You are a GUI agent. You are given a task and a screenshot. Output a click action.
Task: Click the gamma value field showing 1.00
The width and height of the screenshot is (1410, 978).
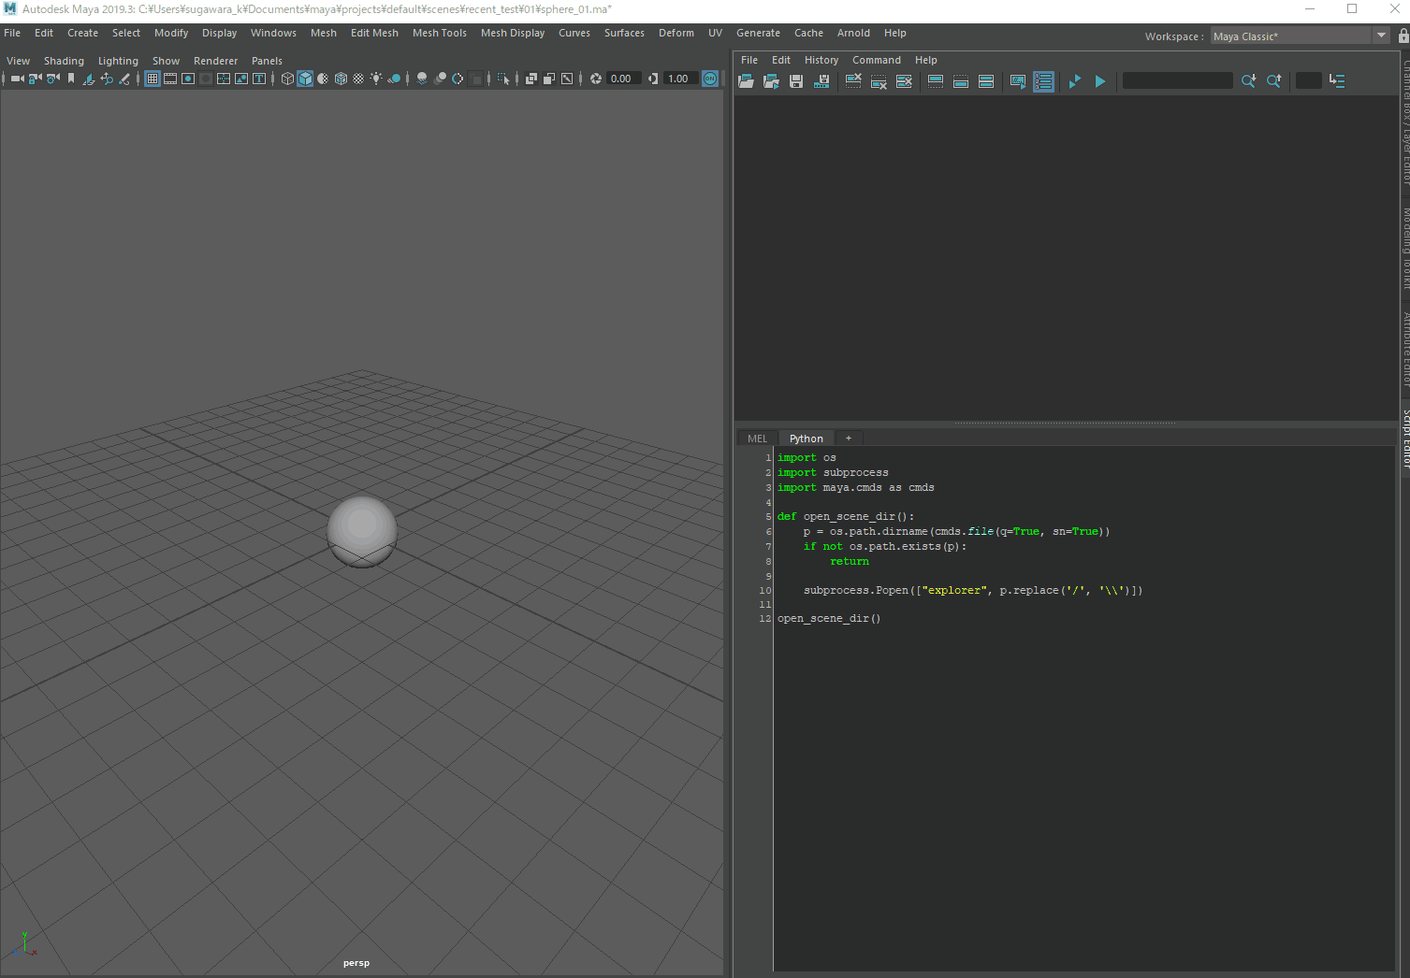[681, 79]
